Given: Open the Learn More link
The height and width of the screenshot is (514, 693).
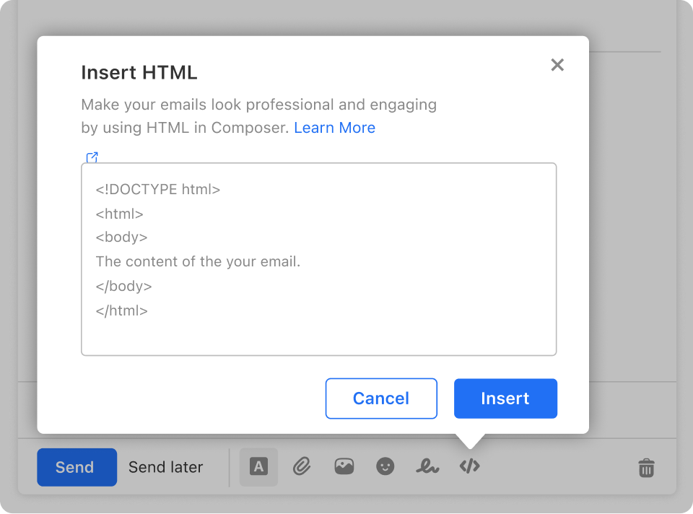Looking at the screenshot, I should (x=334, y=127).
